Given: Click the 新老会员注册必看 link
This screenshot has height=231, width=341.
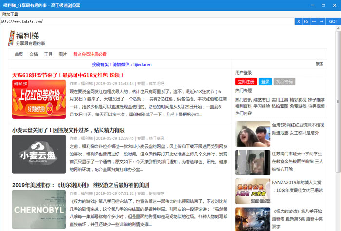Looking at the screenshot, I should (90, 54).
